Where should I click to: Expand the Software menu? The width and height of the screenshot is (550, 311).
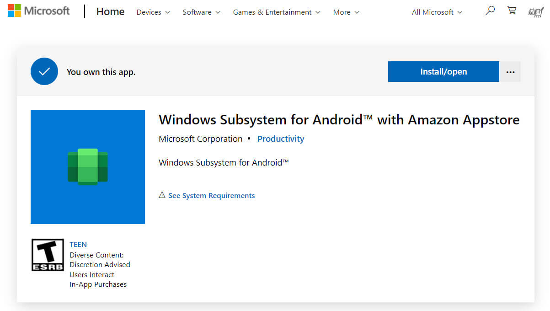pyautogui.click(x=202, y=12)
